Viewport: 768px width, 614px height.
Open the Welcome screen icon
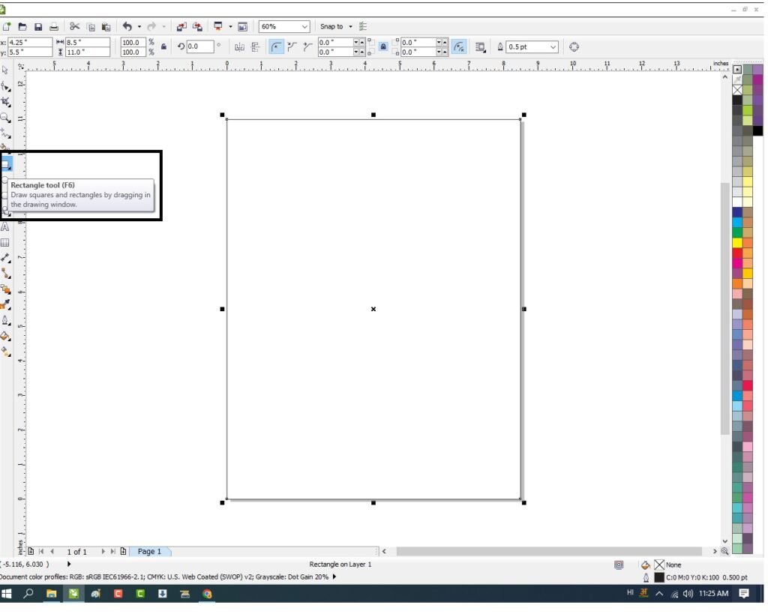point(242,27)
